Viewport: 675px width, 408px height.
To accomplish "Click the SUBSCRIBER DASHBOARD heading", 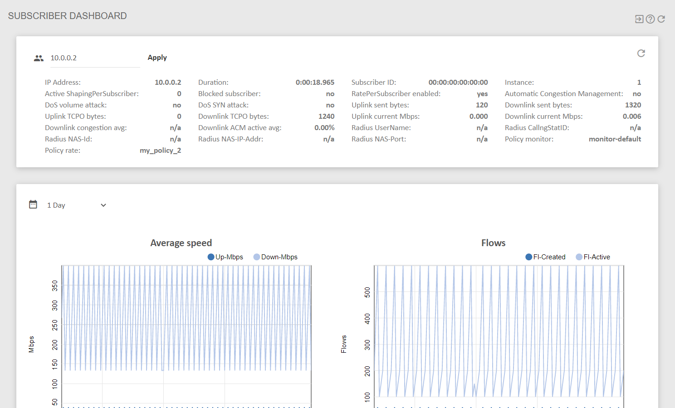I will pos(68,16).
